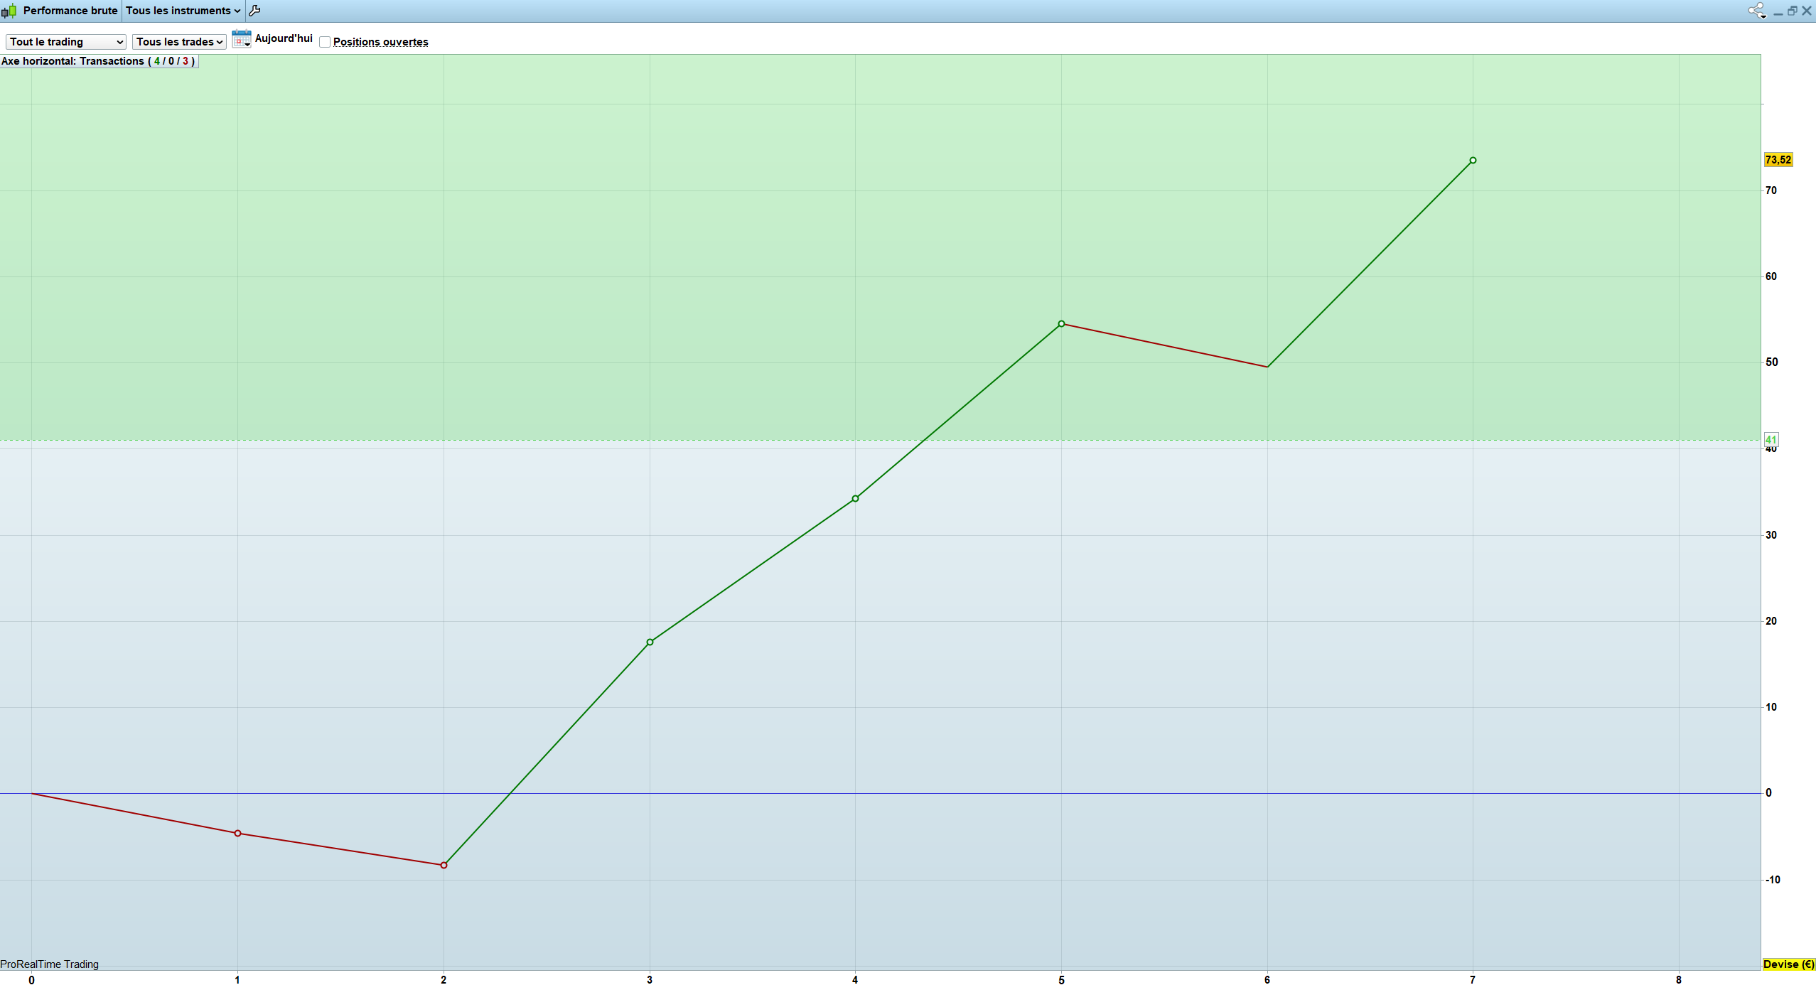Viewport: 1816px width, 985px height.
Task: Expand the Tous les instruments menu
Action: (183, 11)
